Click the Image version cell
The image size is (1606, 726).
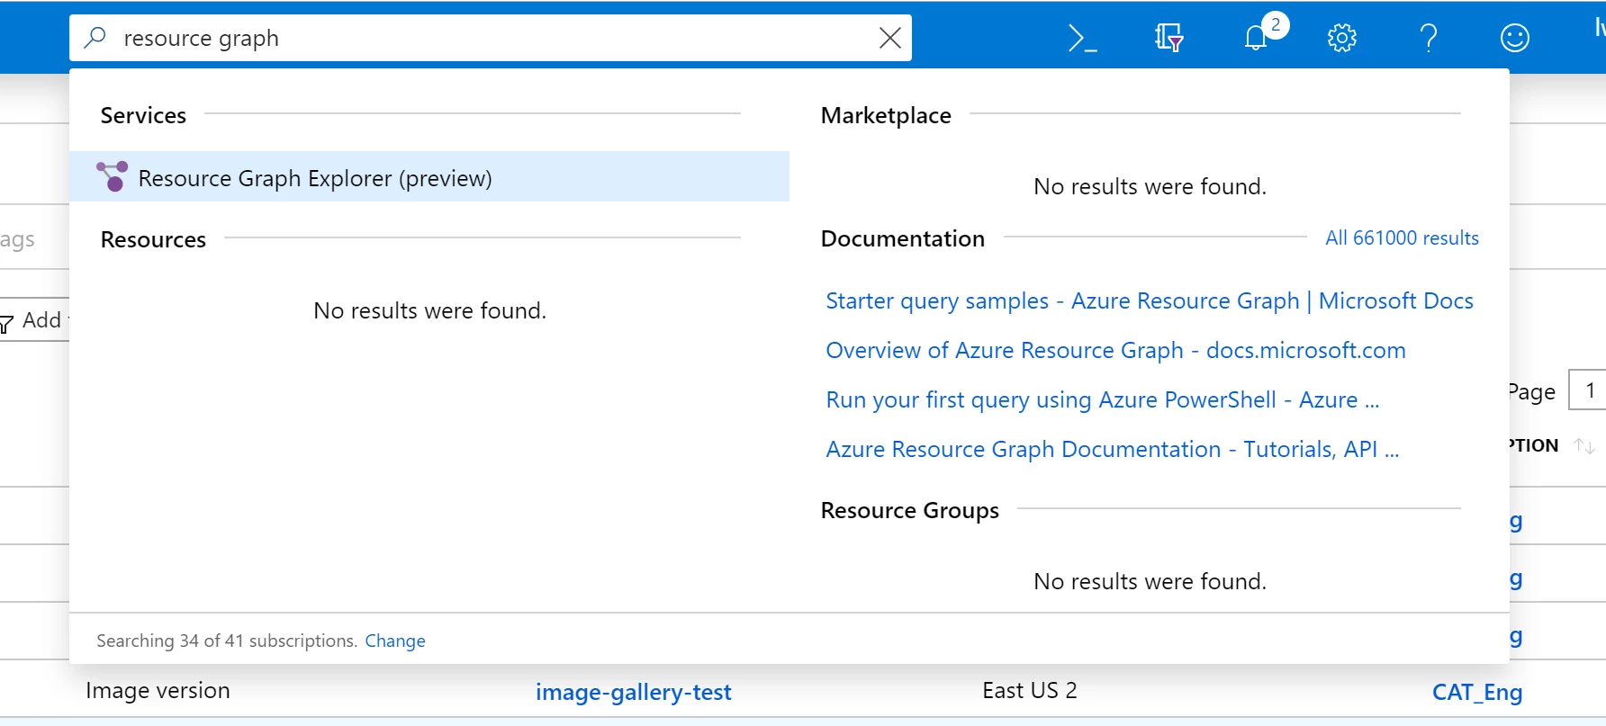click(158, 690)
